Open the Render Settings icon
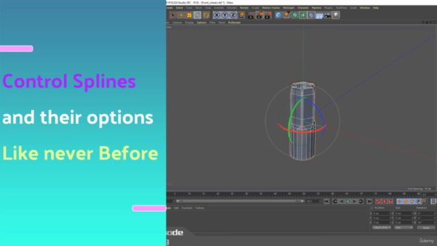Image resolution: width=437 pixels, height=246 pixels. pos(268,15)
